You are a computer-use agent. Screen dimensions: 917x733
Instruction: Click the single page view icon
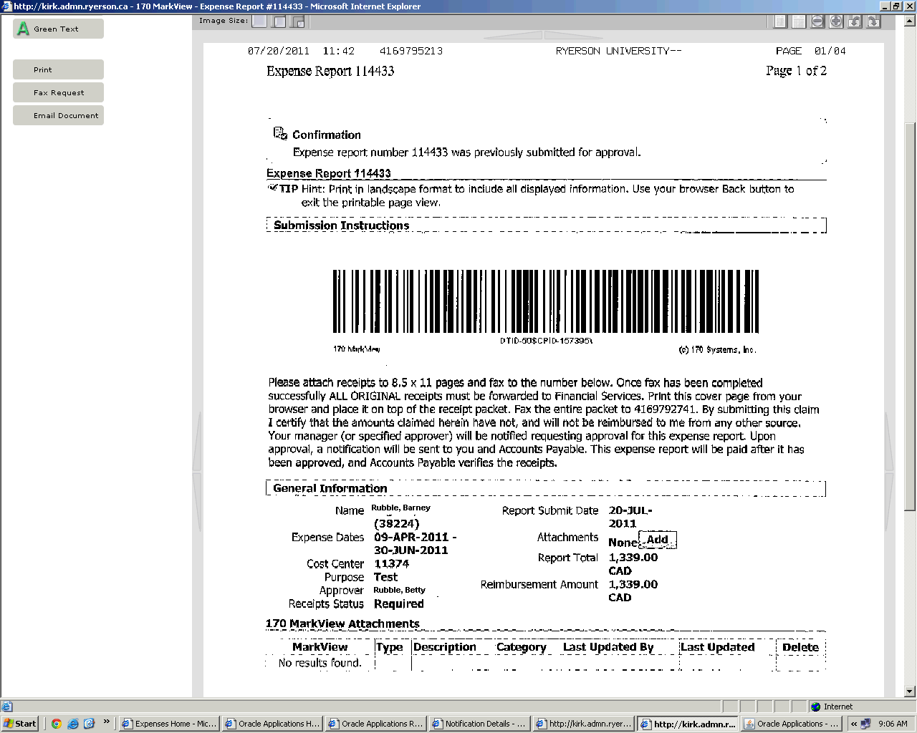(x=781, y=21)
